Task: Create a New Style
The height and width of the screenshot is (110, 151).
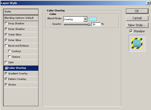Action: [x=137, y=25]
